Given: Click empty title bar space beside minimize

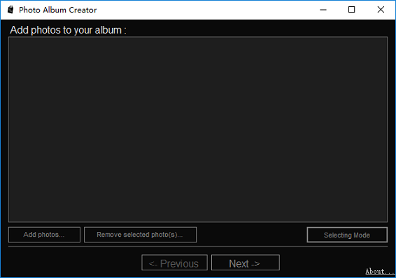Looking at the screenshot, I should pyautogui.click(x=202, y=10).
